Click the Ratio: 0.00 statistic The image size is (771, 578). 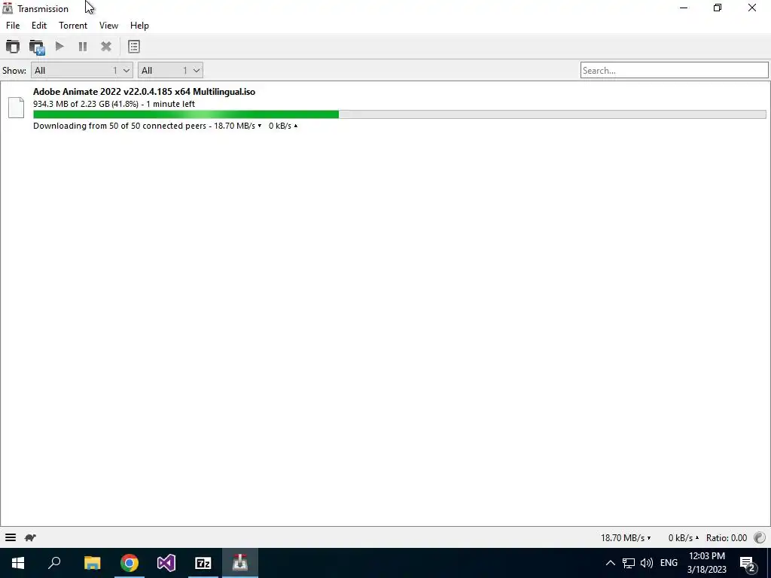[727, 538]
